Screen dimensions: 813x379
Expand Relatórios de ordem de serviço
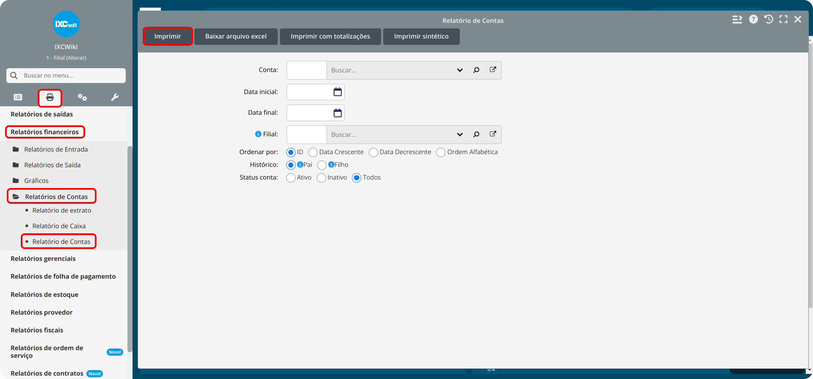(47, 351)
